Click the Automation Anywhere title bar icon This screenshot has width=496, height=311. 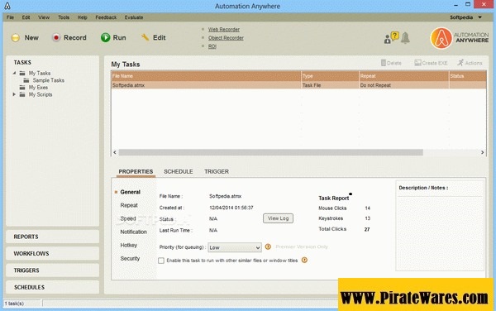click(7, 6)
